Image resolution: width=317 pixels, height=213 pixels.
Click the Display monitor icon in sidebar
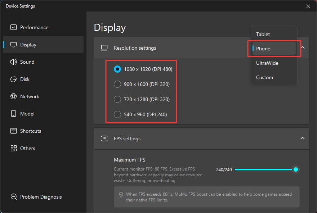[14, 45]
